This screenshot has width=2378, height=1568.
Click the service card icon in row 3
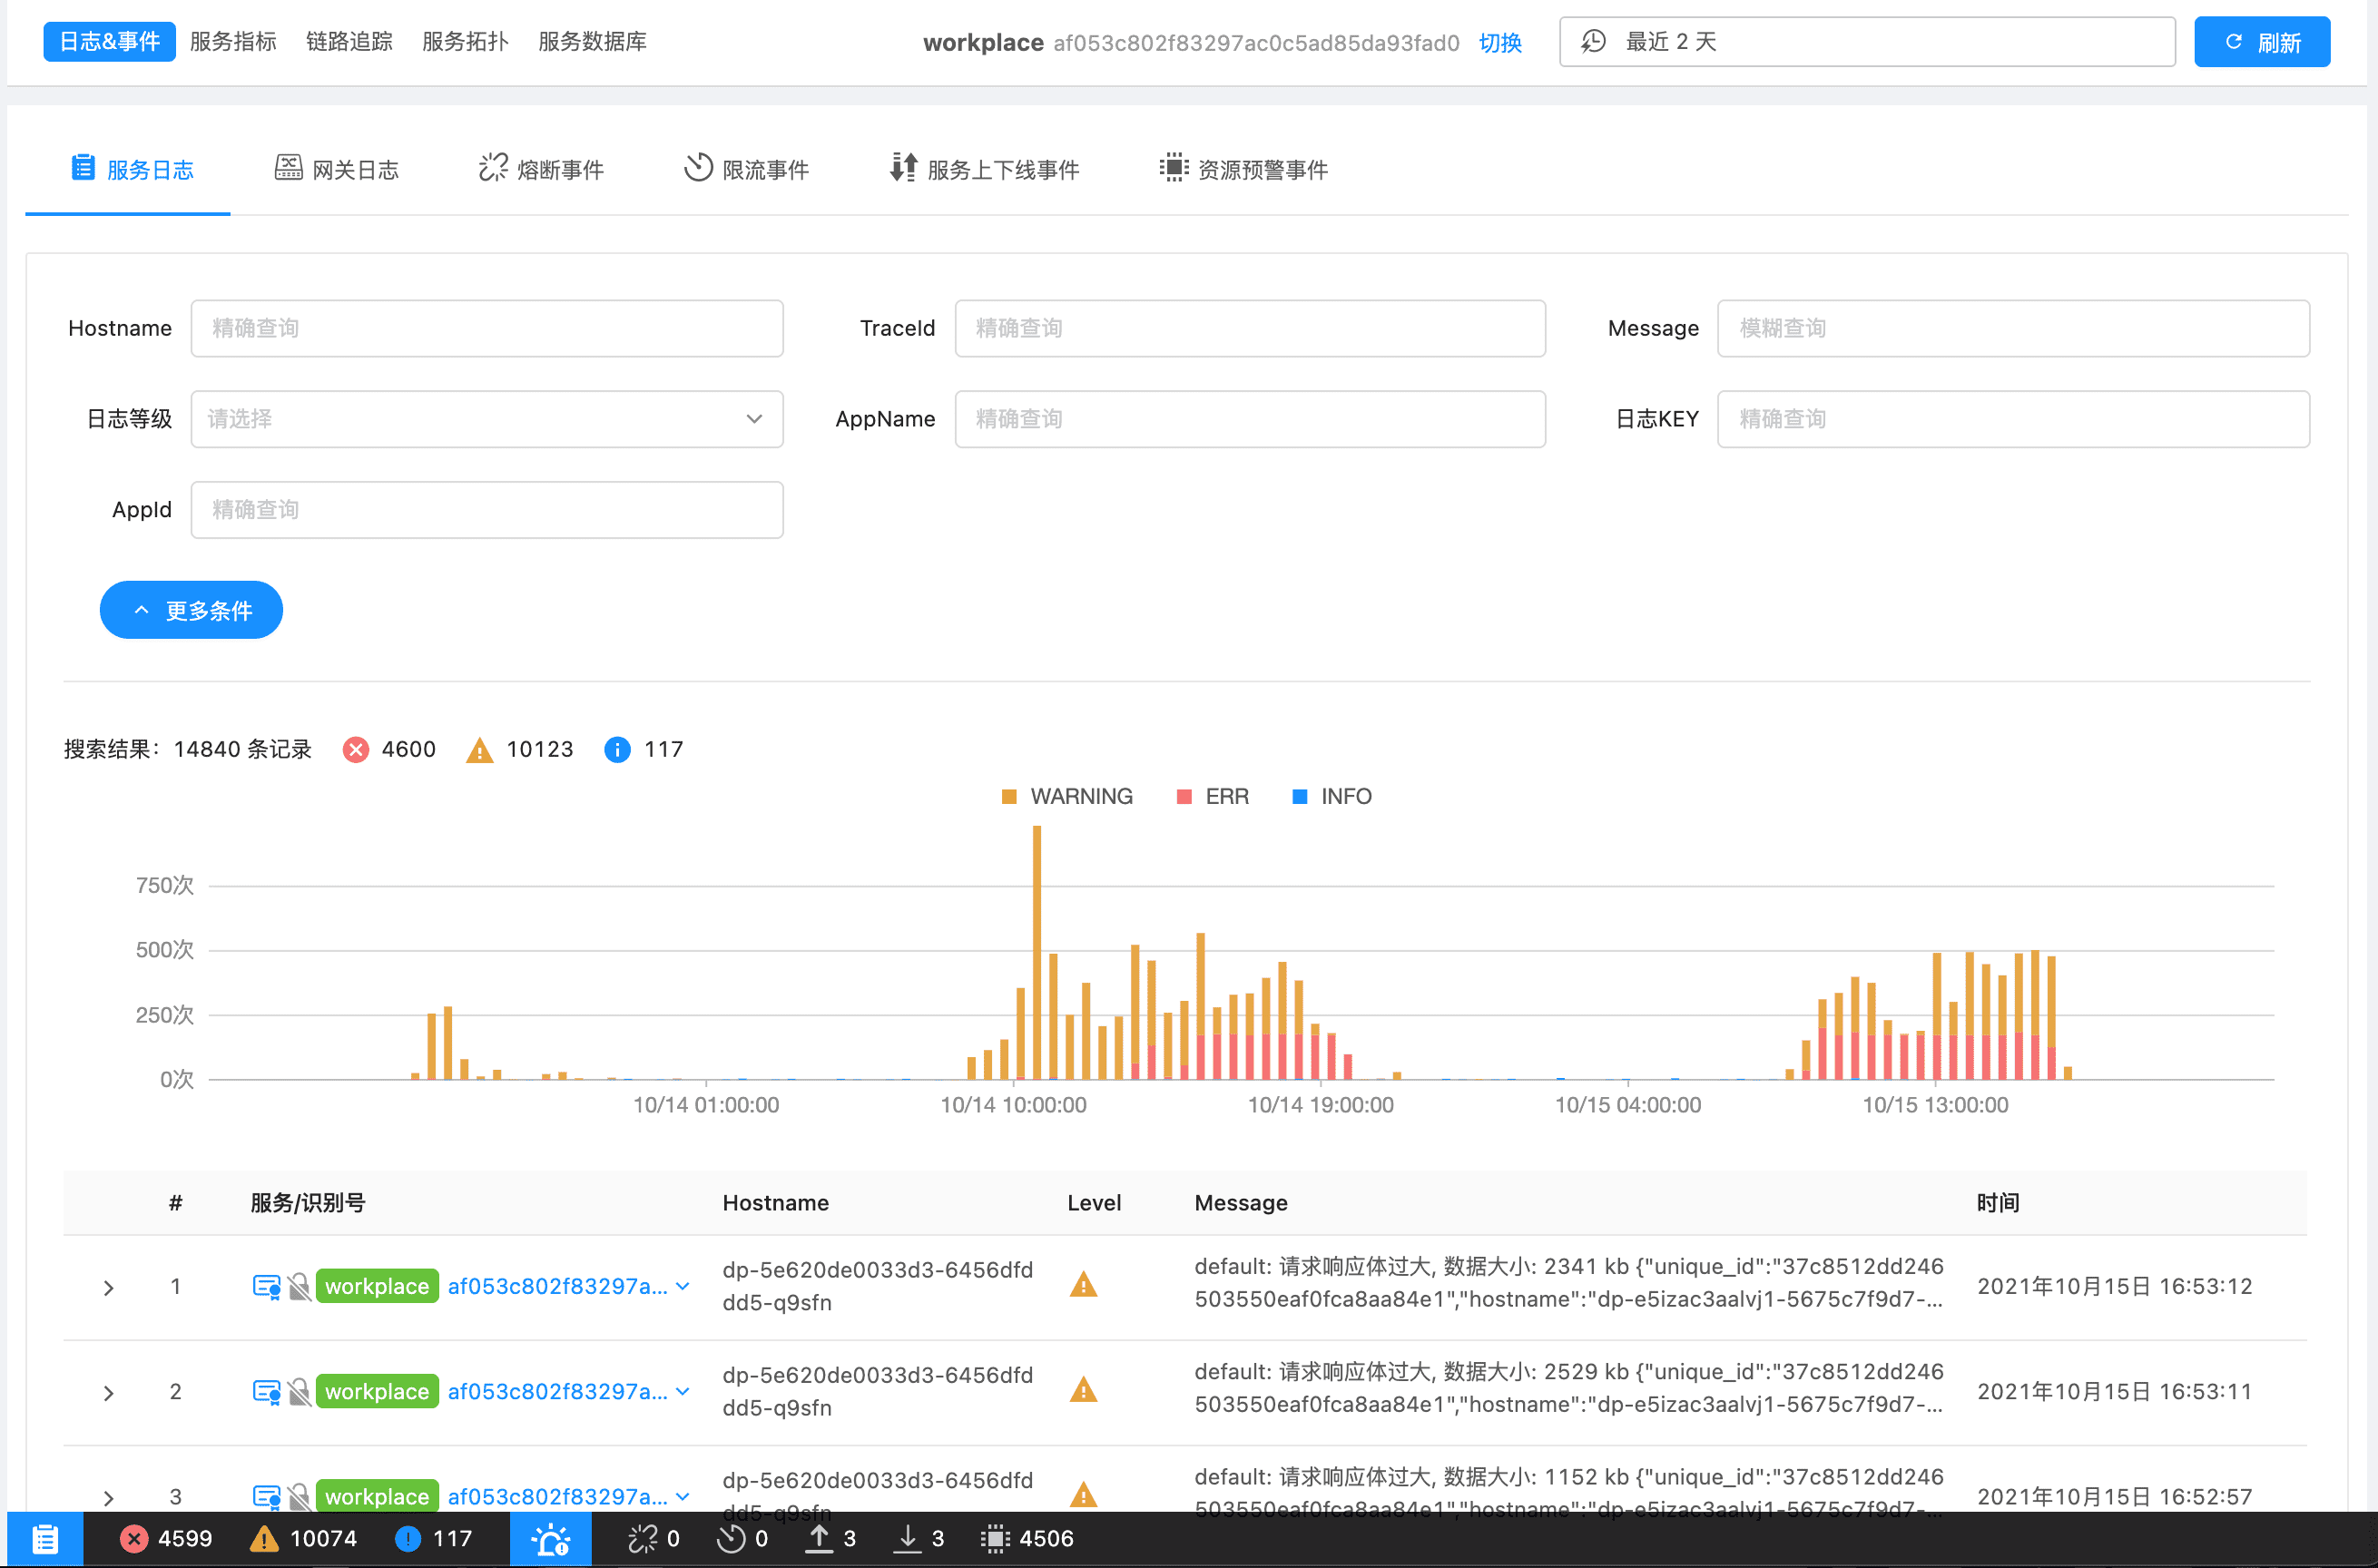pos(267,1496)
